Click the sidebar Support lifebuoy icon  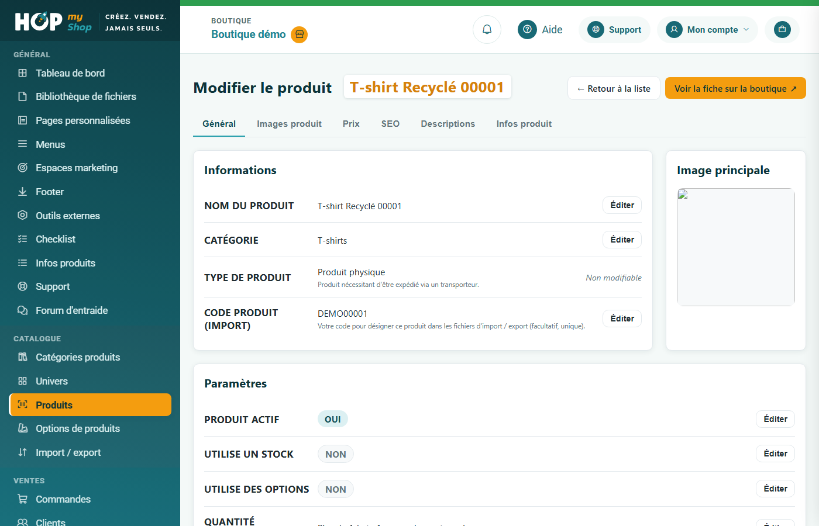click(23, 286)
